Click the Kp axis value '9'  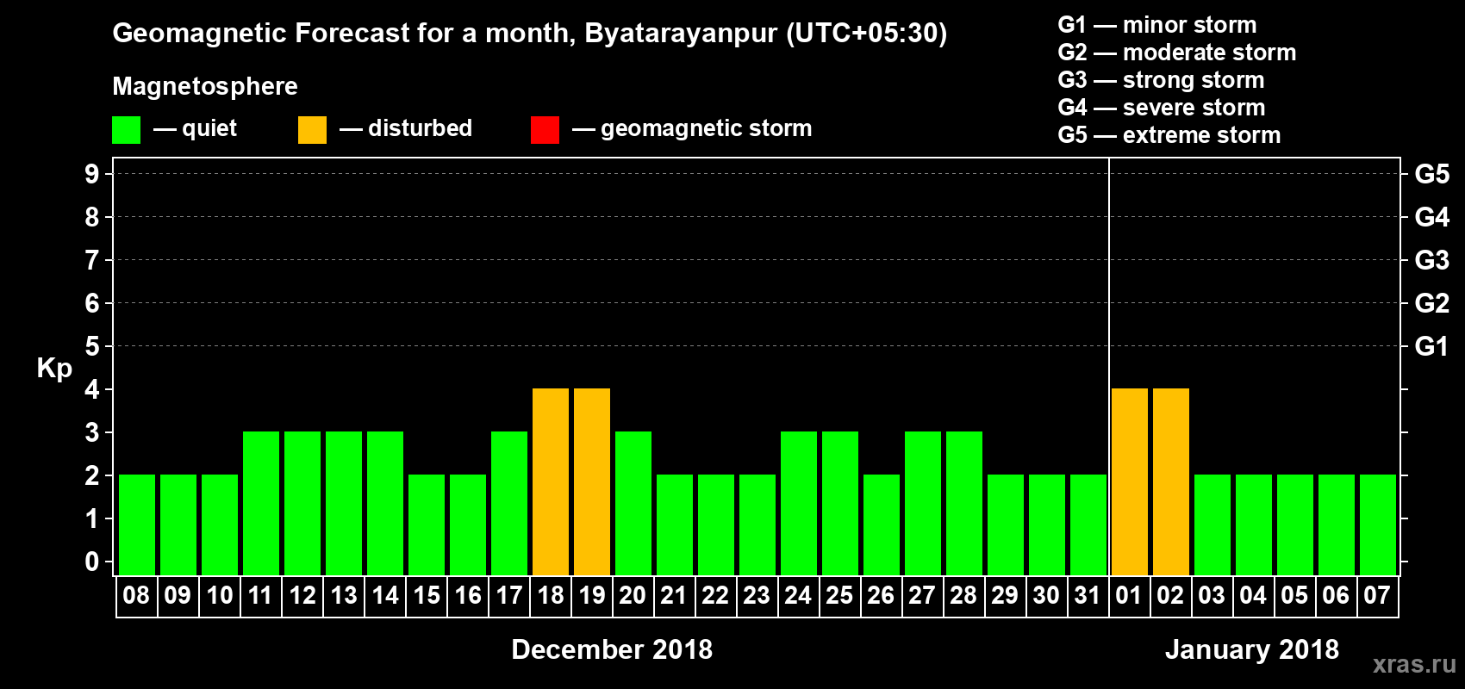coord(92,174)
